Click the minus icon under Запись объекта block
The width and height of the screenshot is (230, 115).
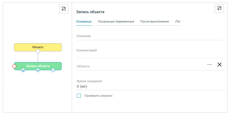pos(53,70)
